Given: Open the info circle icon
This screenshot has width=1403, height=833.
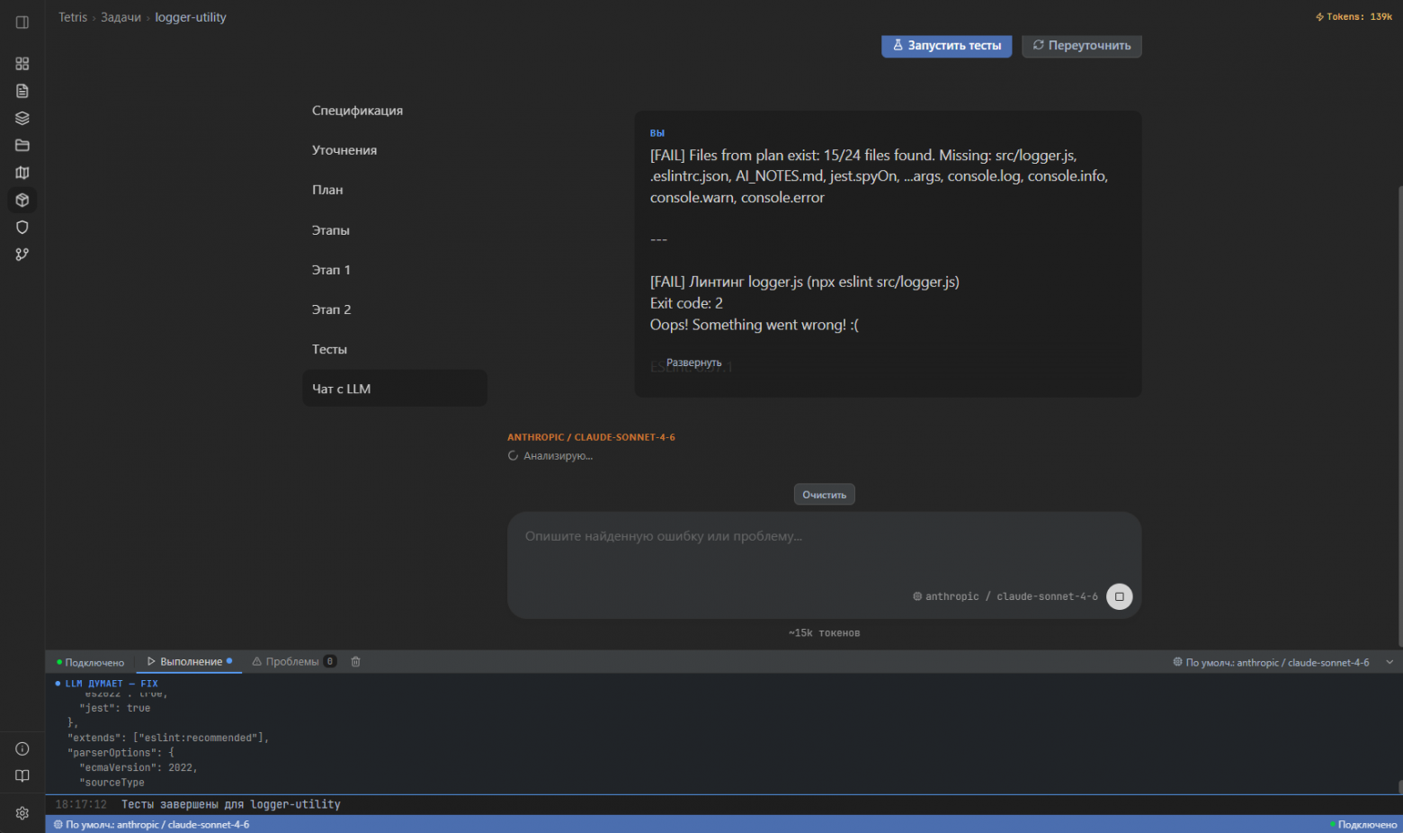Looking at the screenshot, I should click(22, 748).
